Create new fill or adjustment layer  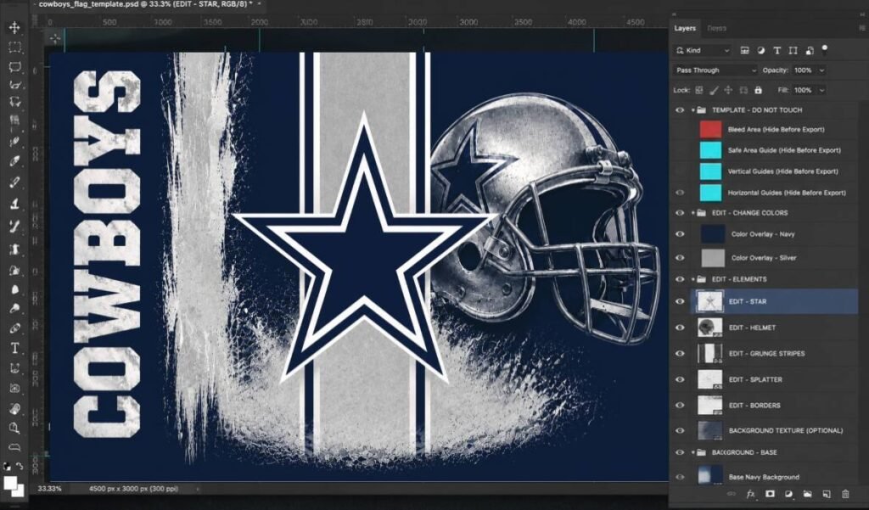[788, 493]
